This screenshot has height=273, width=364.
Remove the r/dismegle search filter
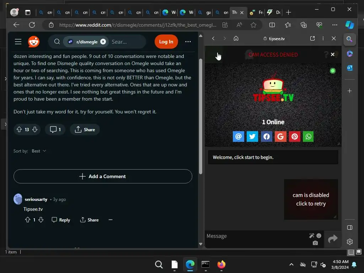coord(103,42)
